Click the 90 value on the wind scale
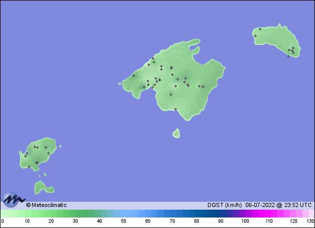The image size is (315, 228). (220, 221)
